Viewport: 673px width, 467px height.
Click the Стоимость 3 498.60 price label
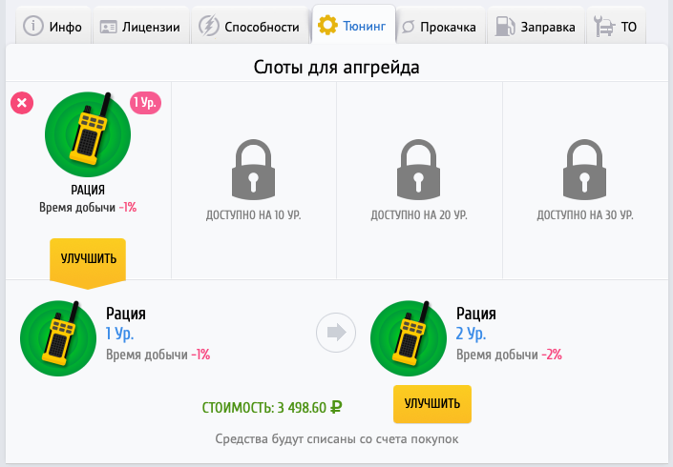[x=272, y=408]
